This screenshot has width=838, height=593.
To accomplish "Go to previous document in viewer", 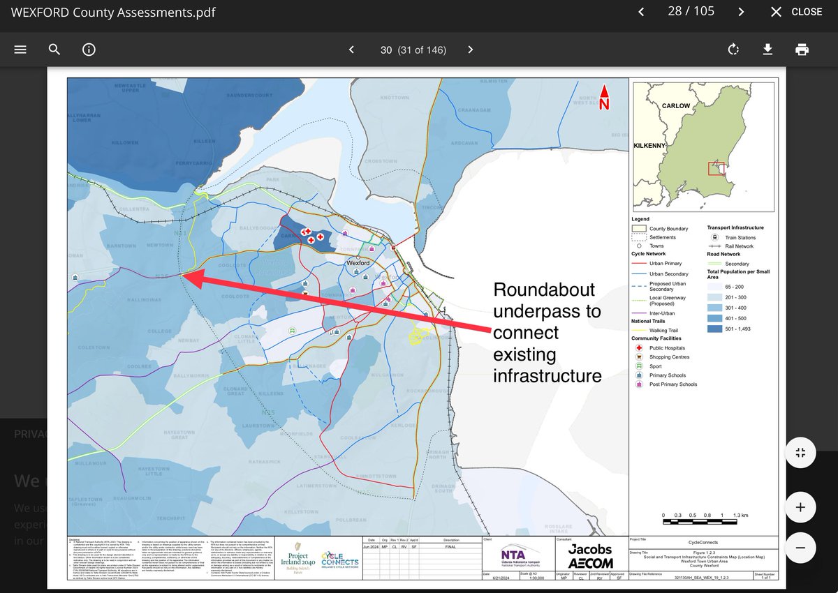I will [x=641, y=12].
